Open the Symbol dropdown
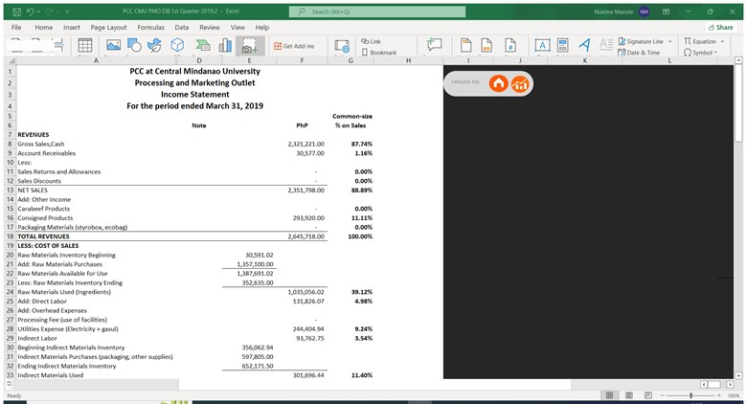The image size is (747, 404). point(700,53)
